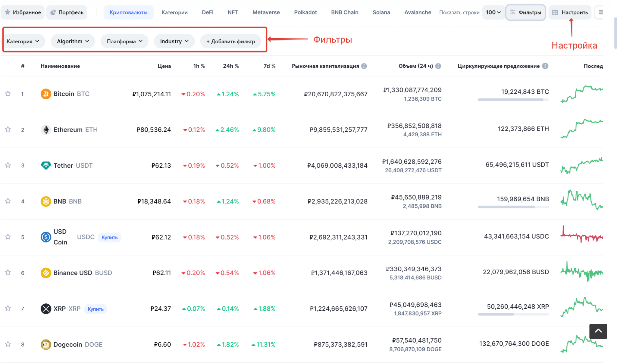Open the rows-per-page 100 dropdown

click(493, 12)
